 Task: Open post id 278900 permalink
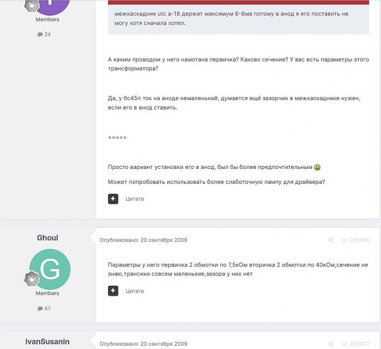[x=355, y=344]
